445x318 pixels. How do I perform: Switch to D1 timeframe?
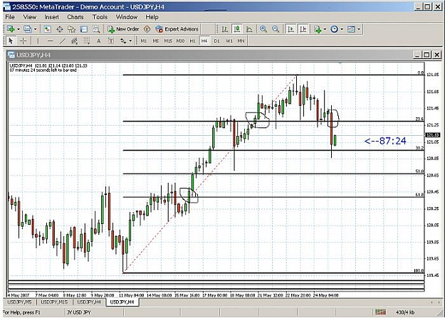click(217, 41)
